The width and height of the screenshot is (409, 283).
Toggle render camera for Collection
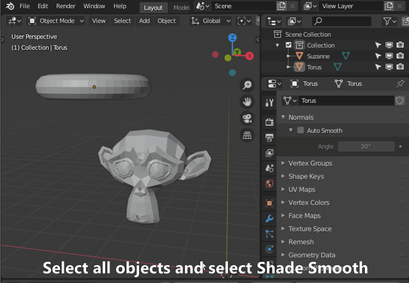click(400, 45)
